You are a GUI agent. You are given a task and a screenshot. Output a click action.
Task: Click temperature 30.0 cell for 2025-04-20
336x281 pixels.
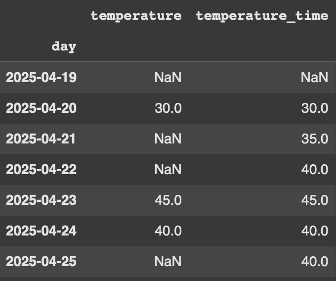168,108
